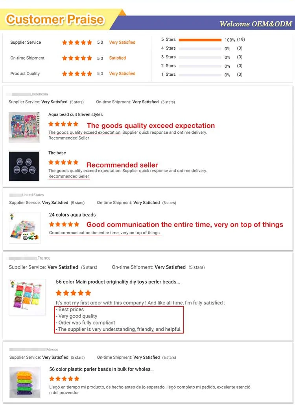Open the France review perler beads thumbnail
The width and height of the screenshot is (295, 412).
click(27, 297)
